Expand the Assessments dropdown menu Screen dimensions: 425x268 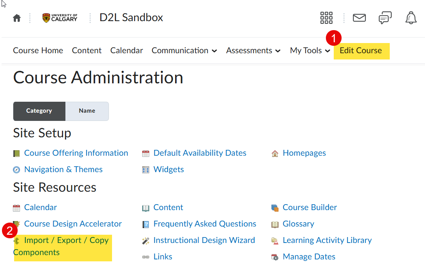pos(253,50)
